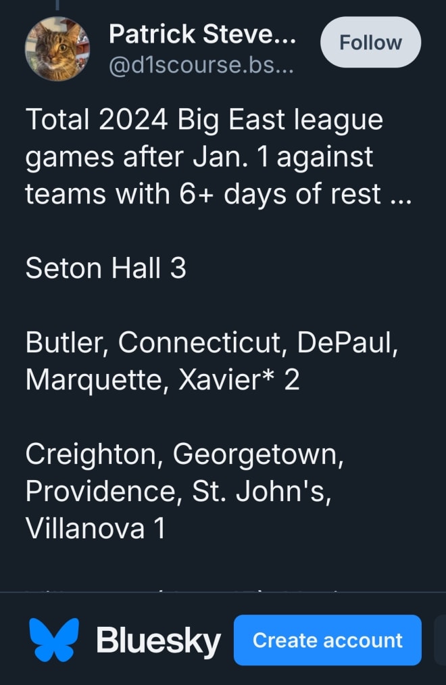Select the "Creighton, Georgetown," line

click(x=184, y=455)
